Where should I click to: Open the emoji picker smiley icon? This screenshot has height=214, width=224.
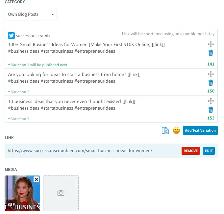coord(176,130)
